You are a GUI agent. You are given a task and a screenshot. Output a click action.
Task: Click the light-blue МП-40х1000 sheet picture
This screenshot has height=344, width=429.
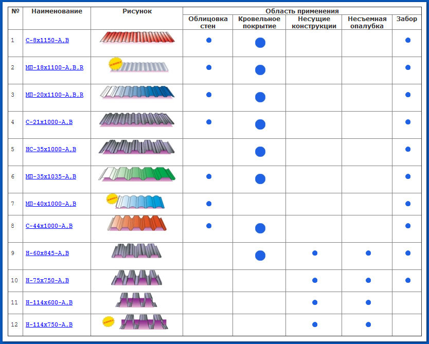[140, 202]
